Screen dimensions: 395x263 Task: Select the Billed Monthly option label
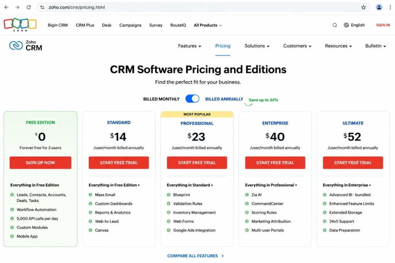point(161,99)
